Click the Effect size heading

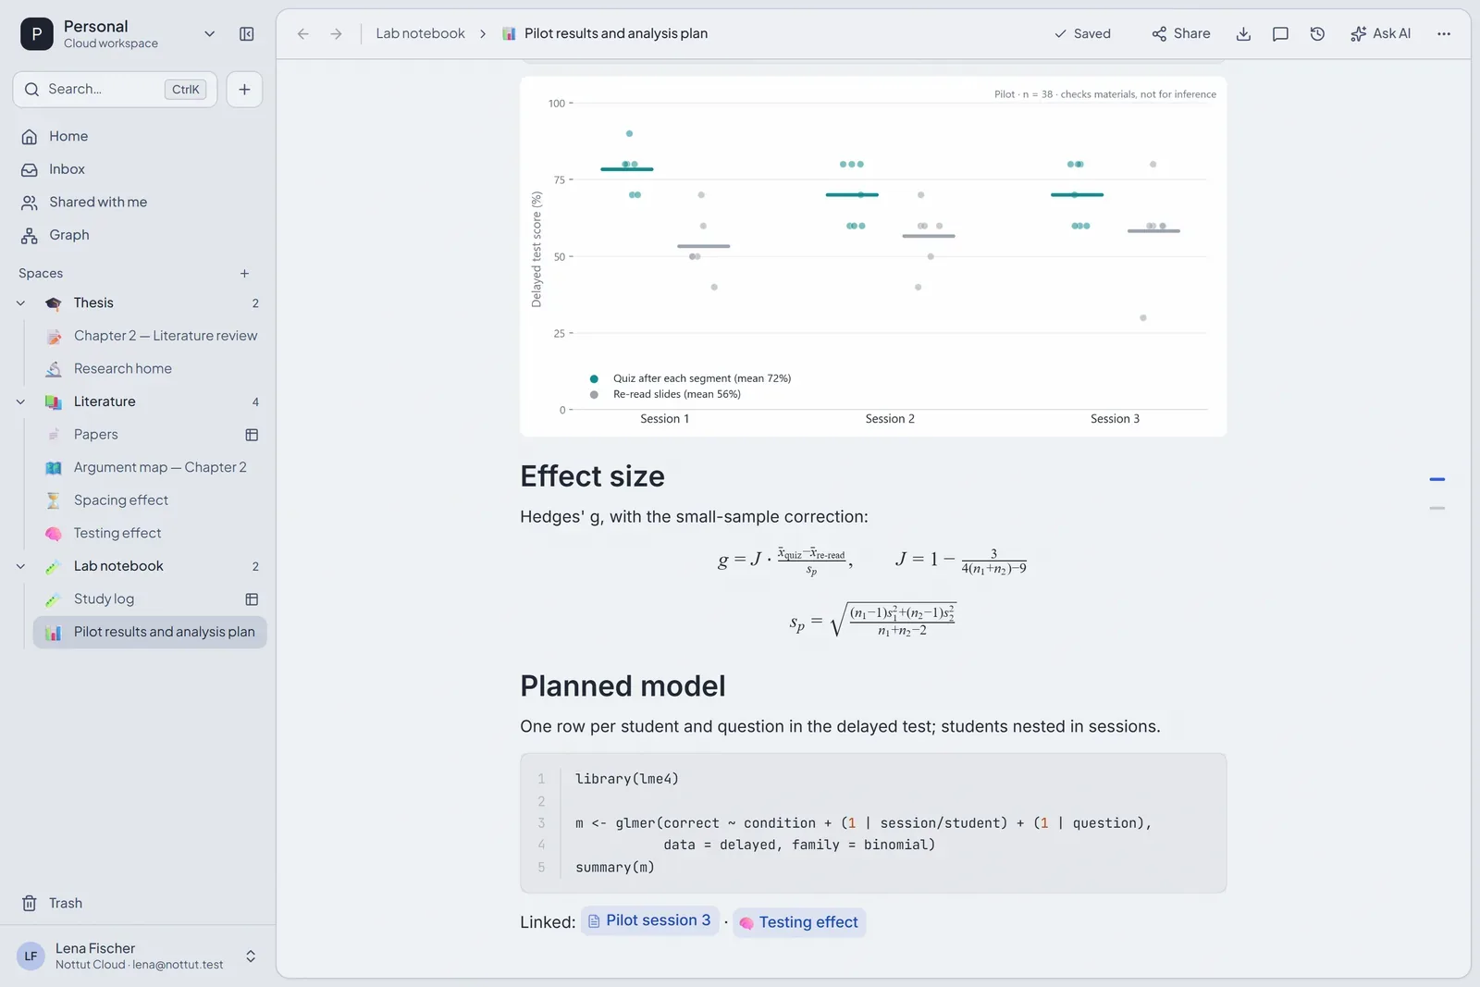[592, 476]
